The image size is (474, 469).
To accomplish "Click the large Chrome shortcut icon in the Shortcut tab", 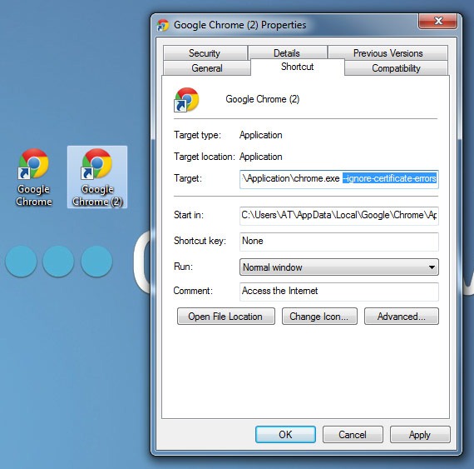I will (x=186, y=100).
